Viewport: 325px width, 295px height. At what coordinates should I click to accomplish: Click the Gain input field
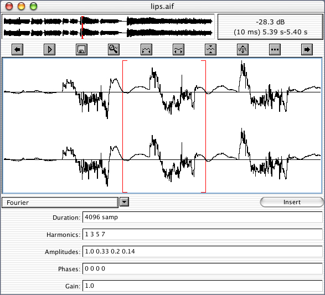coord(203,286)
